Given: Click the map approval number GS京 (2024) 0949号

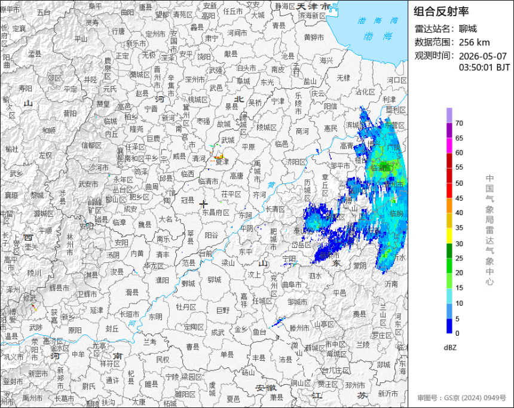Looking at the screenshot, I should click(475, 398).
